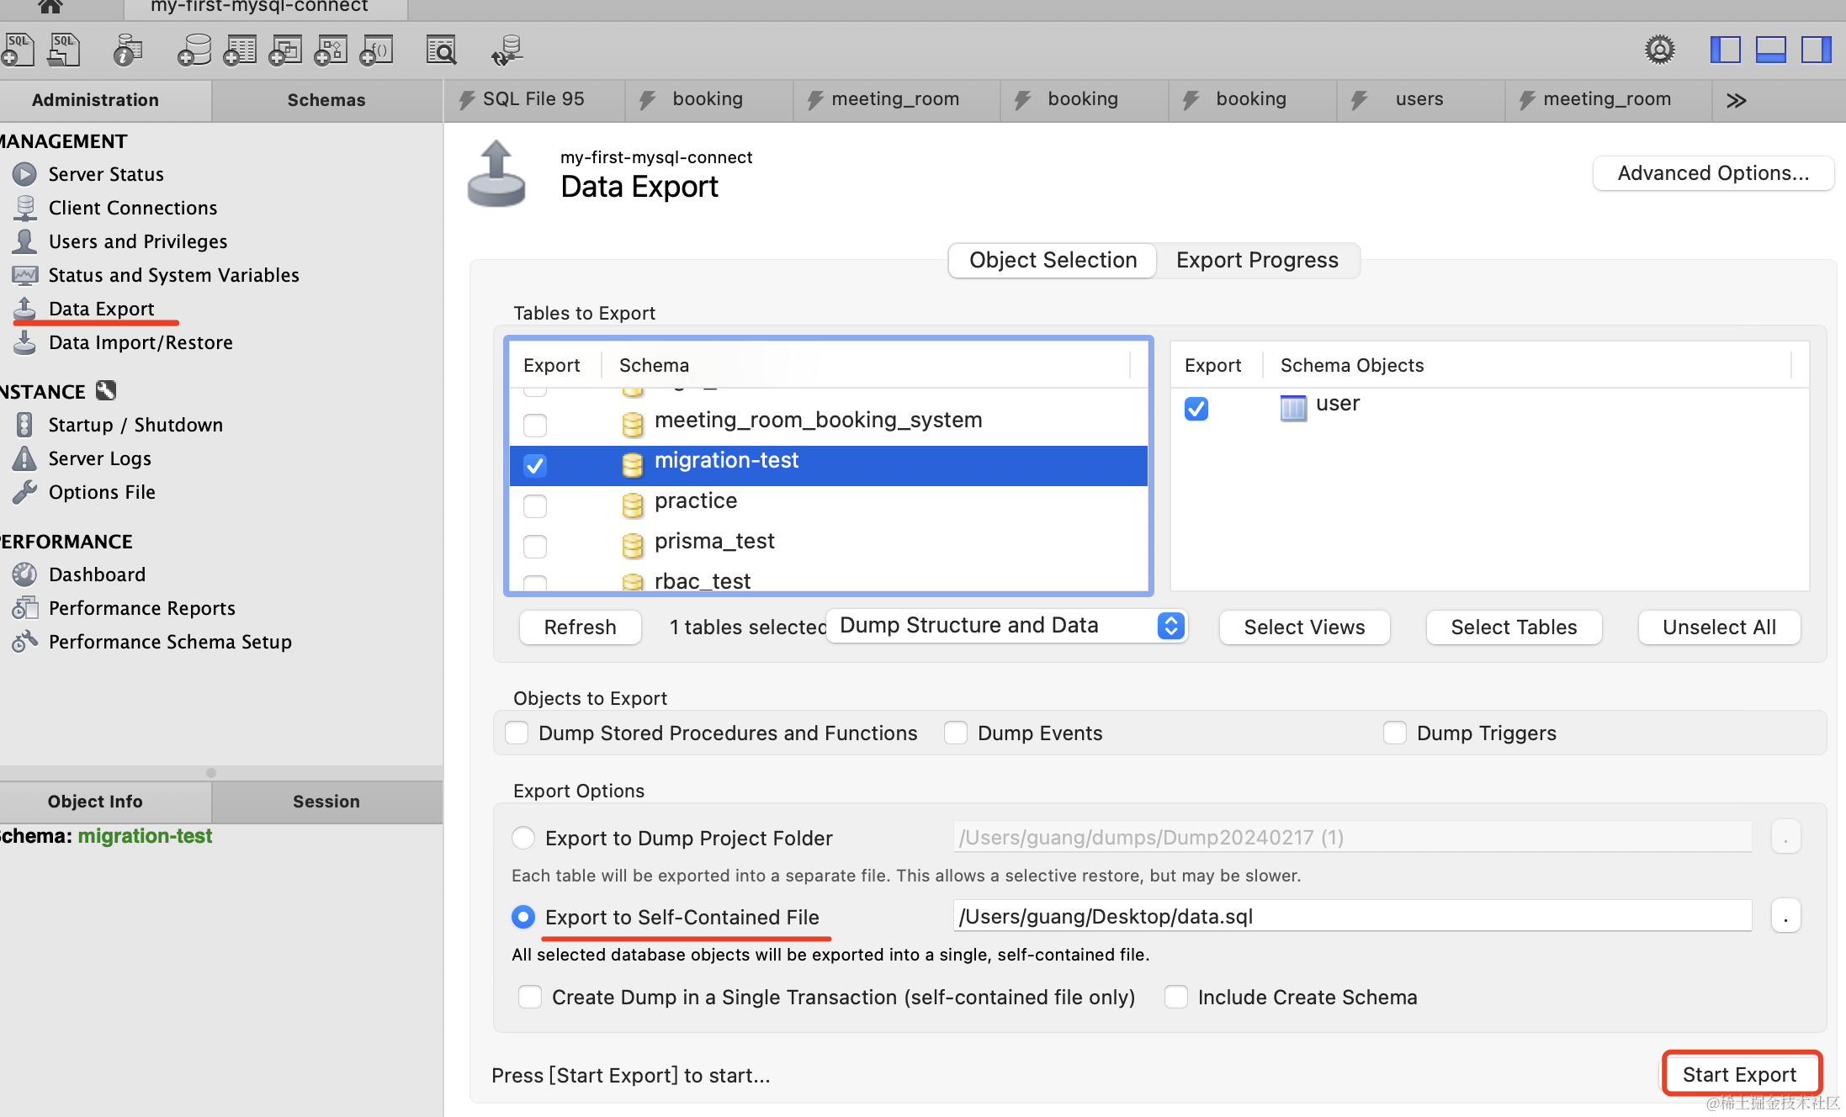Toggle the bottom output panel icon
Screen dimensions: 1846x1117
(1770, 50)
